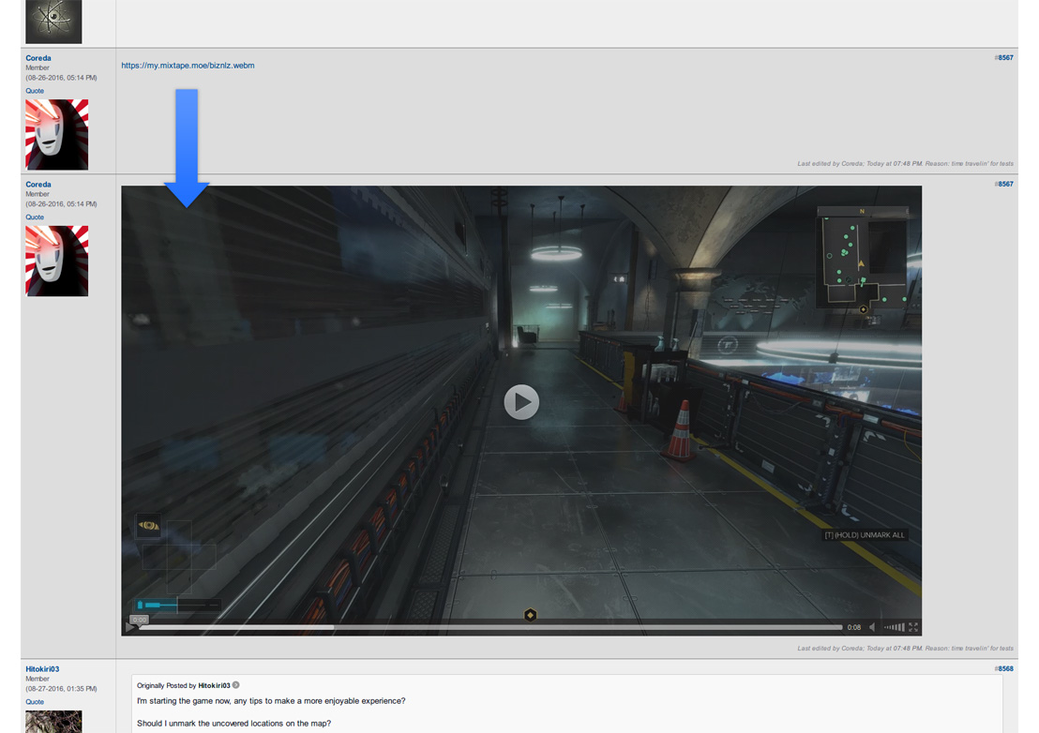Image resolution: width=1039 pixels, height=733 pixels.
Task: Select the 0:08 video duration text
Action: 854,627
